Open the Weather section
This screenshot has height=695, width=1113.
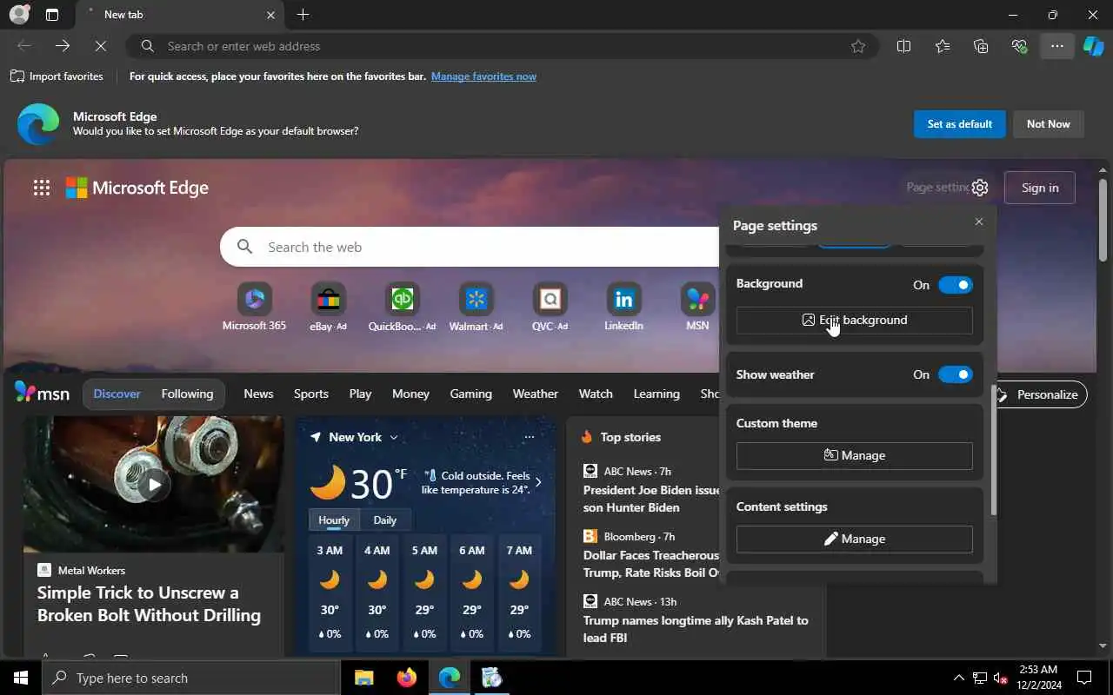(535, 394)
